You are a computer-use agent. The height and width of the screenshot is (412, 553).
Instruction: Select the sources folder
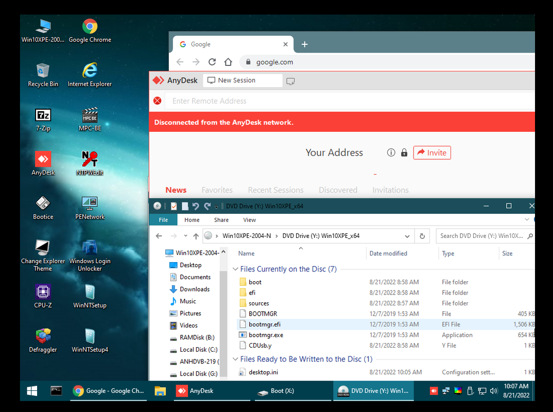point(258,303)
